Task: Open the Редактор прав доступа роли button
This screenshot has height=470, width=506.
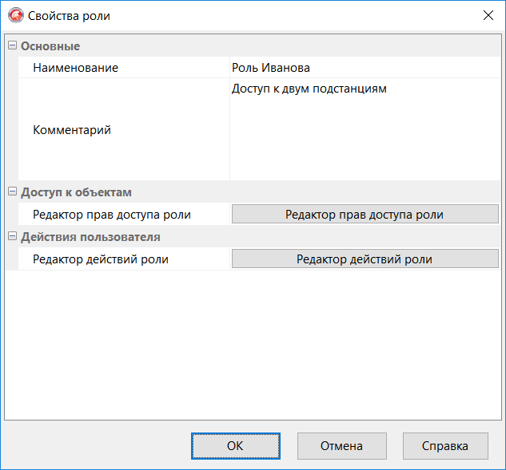Action: click(365, 215)
